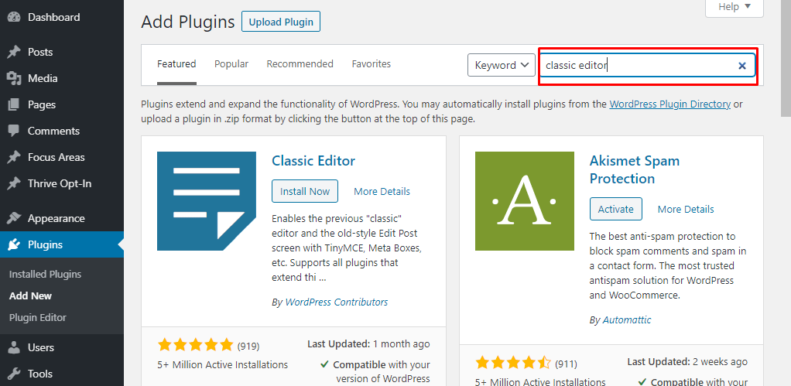Install Now the Classic Editor plugin
Image resolution: width=791 pixels, height=386 pixels.
pos(305,192)
